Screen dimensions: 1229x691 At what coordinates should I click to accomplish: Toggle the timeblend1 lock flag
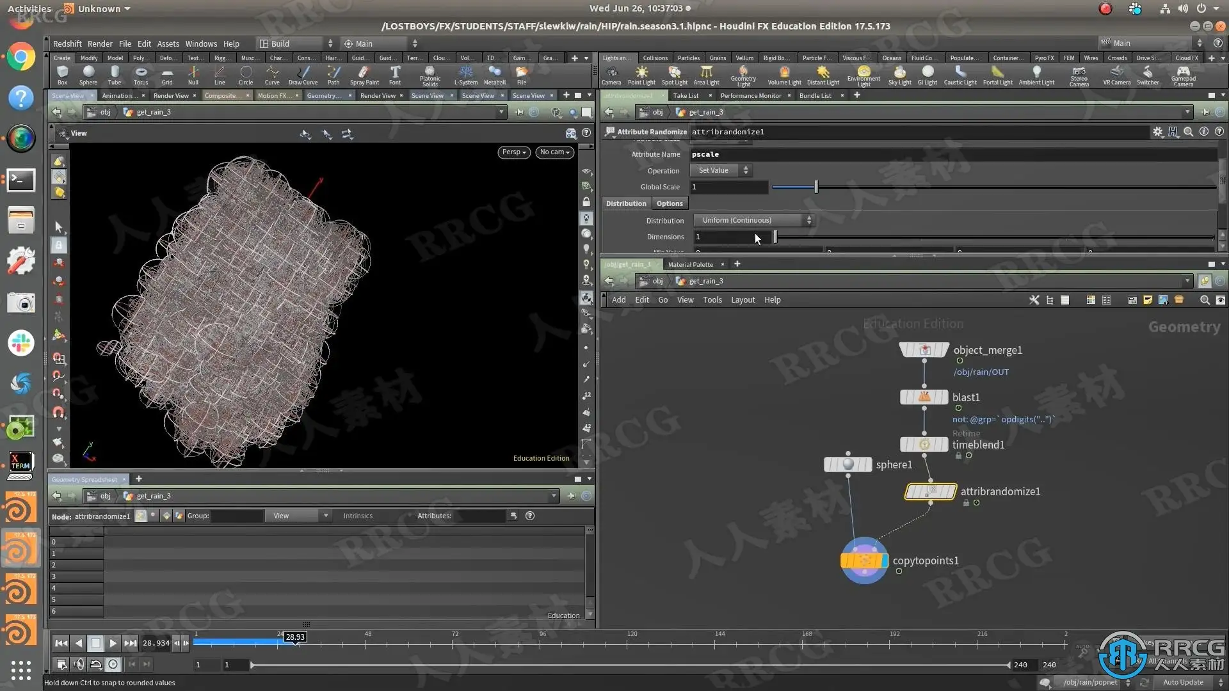(x=958, y=456)
